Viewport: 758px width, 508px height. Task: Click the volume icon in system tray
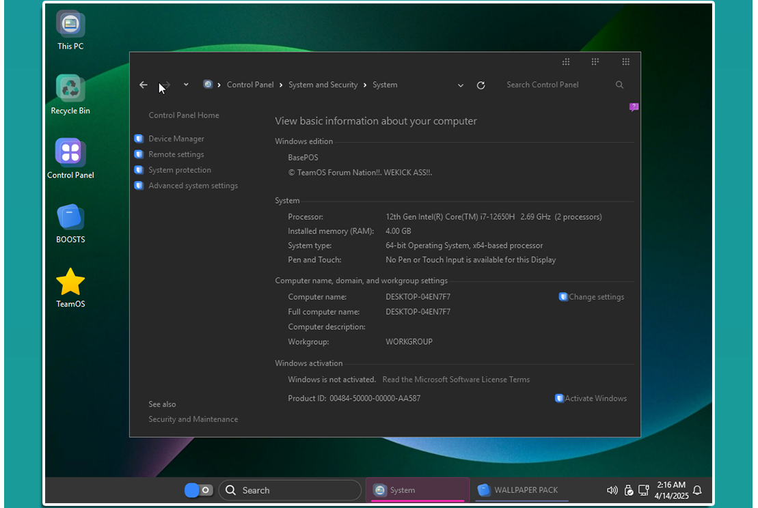[612, 490]
